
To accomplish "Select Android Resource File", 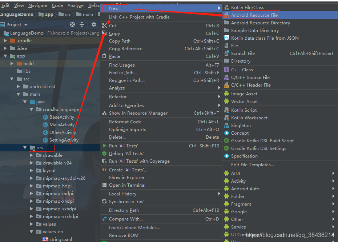I will [x=280, y=15].
